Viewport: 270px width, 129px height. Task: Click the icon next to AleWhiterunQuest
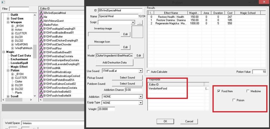point(41,21)
